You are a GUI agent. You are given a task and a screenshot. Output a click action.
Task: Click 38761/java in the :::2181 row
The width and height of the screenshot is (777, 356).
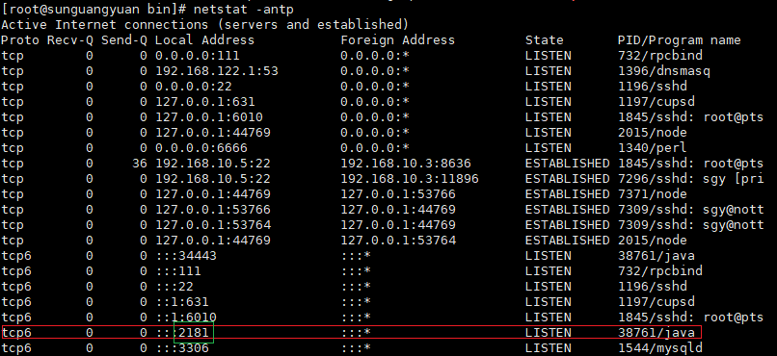(x=656, y=332)
